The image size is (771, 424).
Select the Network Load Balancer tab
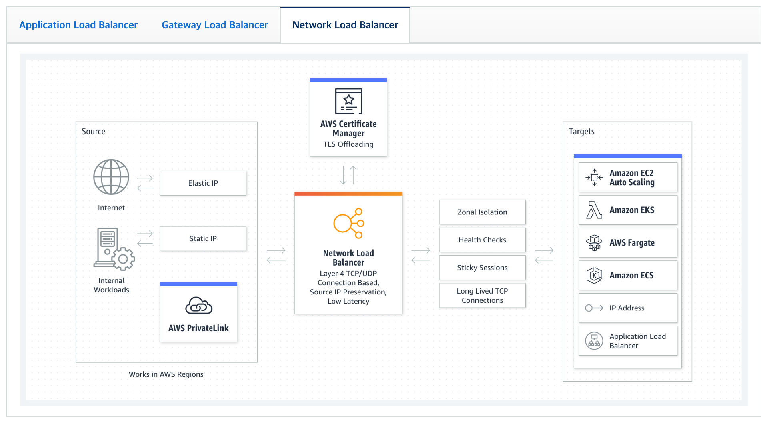345,25
